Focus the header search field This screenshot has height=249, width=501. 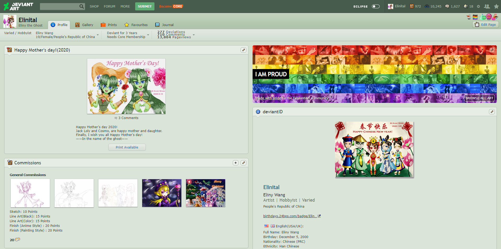coord(60,7)
